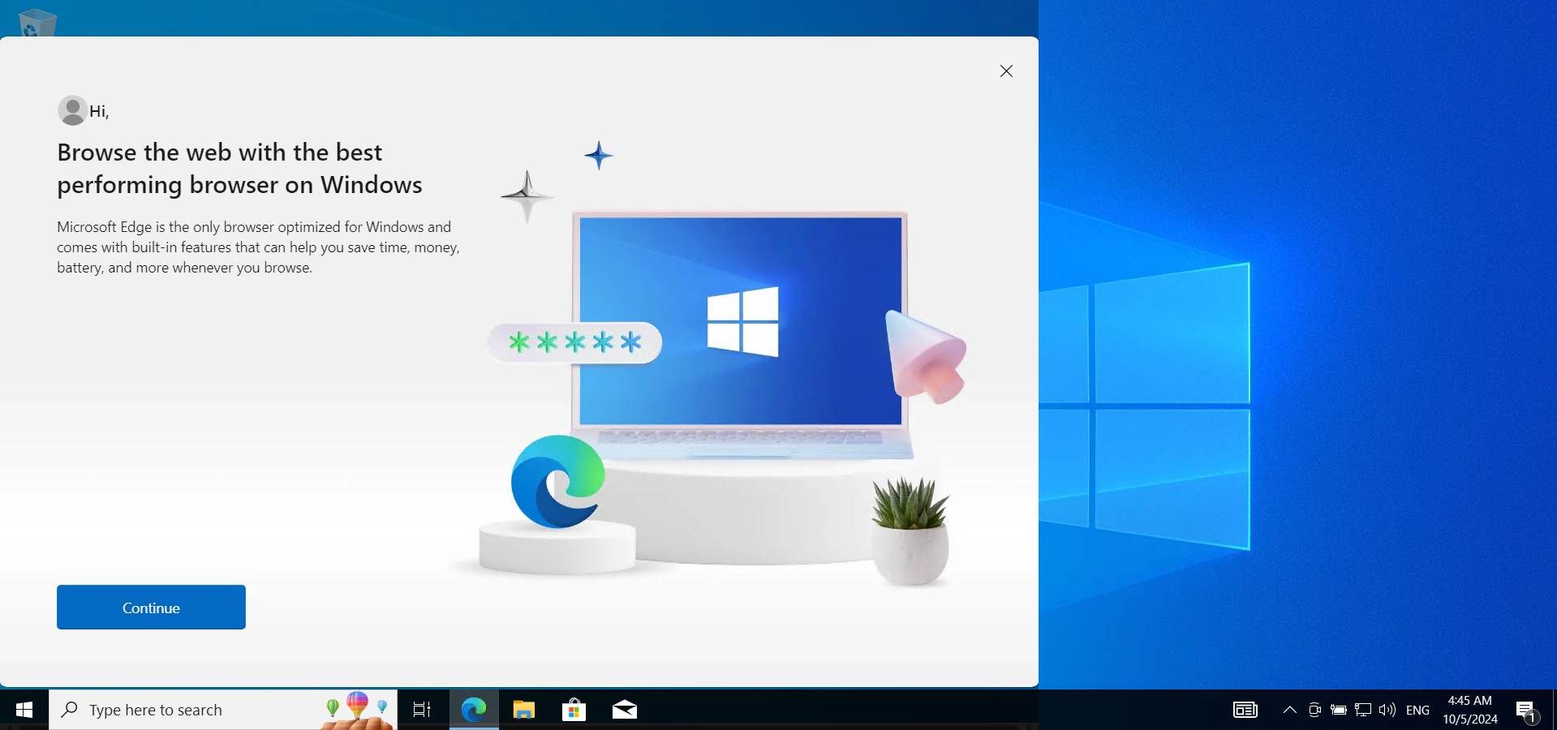Switch input language via ENG
1557x730 pixels.
point(1417,710)
